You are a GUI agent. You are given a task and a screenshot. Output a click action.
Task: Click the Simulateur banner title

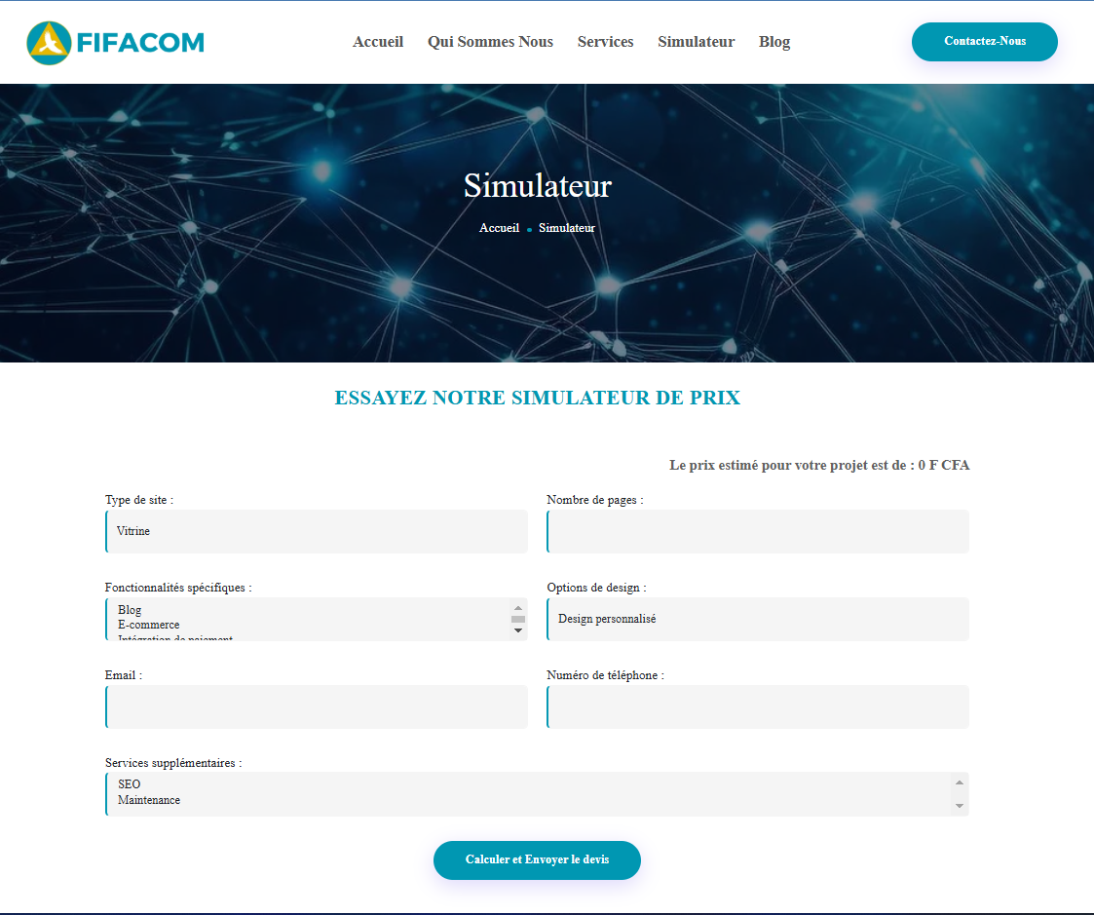point(537,186)
